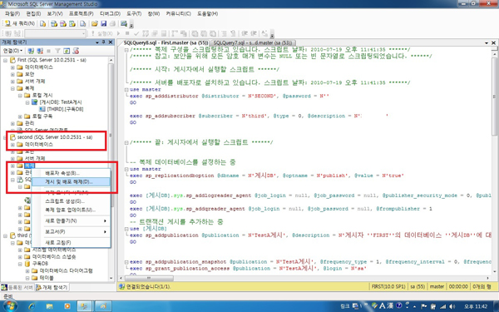
Task: Click the 실행(X) execute button
Action: (x=101, y=33)
